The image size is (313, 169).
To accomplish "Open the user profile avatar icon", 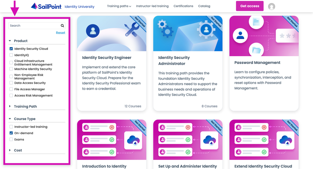I will [272, 6].
